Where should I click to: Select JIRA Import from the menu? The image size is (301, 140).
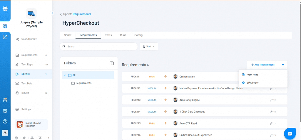click(x=253, y=83)
